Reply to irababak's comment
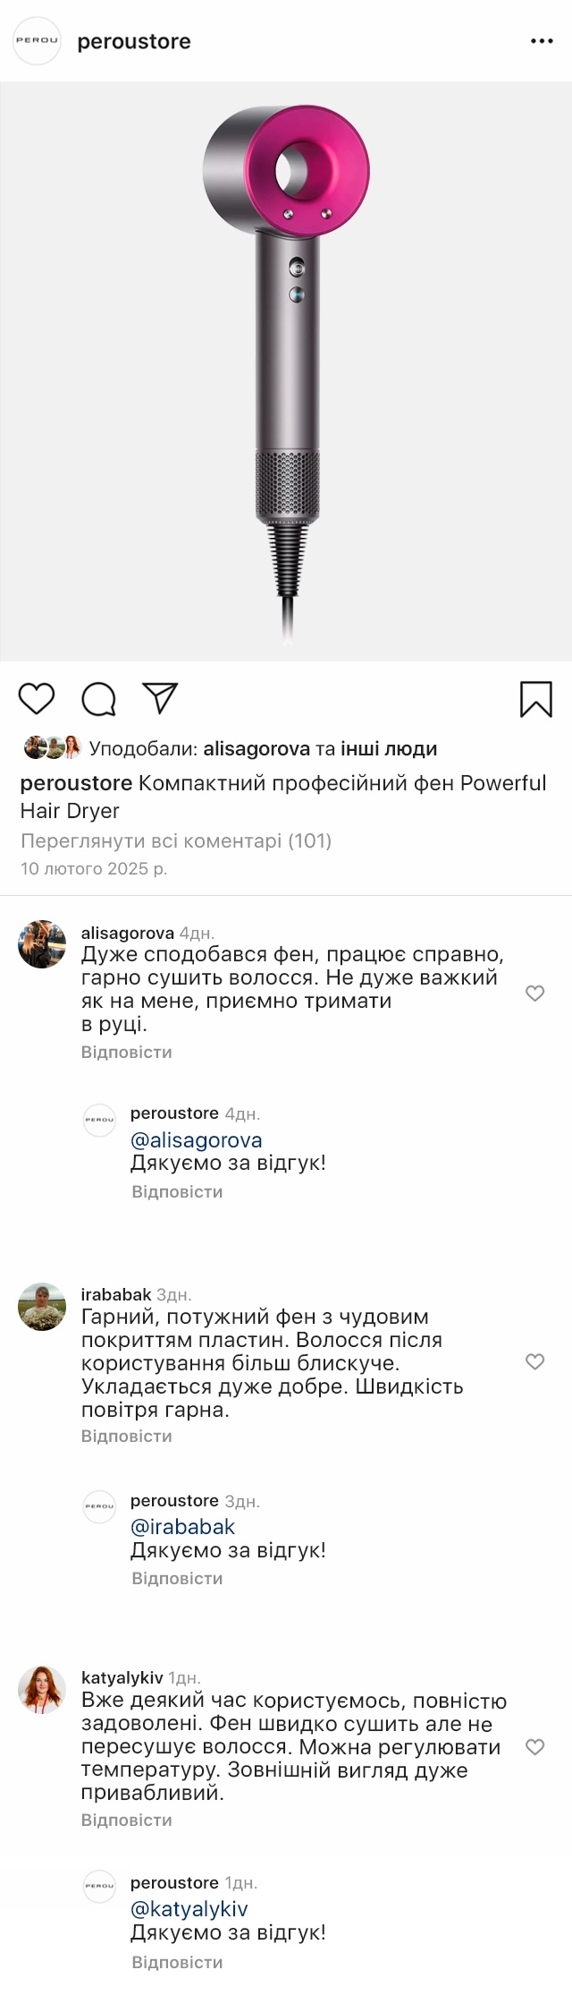The height and width of the screenshot is (2004, 572). pos(126,1436)
